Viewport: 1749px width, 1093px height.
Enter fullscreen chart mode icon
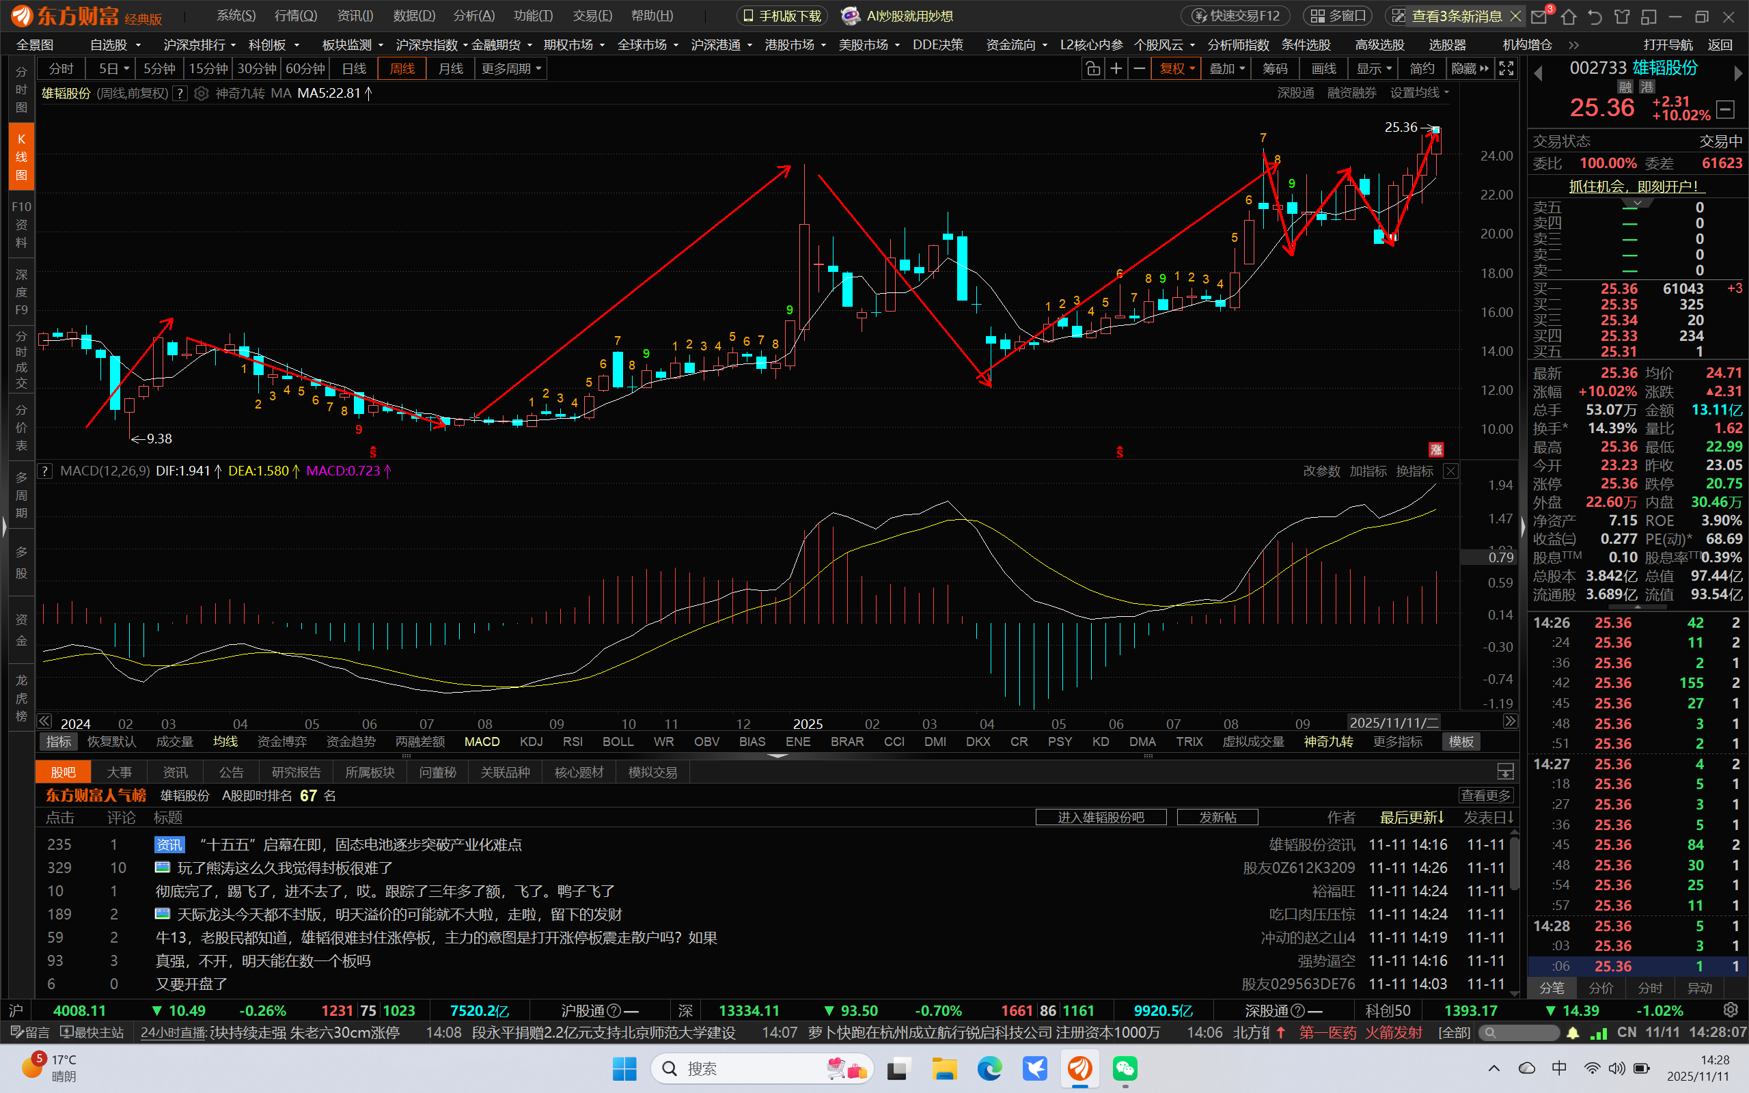[1506, 69]
